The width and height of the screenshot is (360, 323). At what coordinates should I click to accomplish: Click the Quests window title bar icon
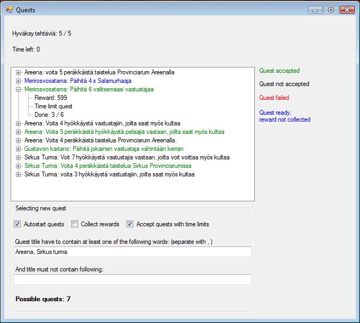9,10
